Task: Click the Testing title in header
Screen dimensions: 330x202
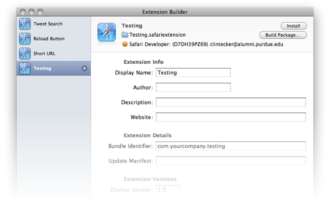Action: [132, 25]
